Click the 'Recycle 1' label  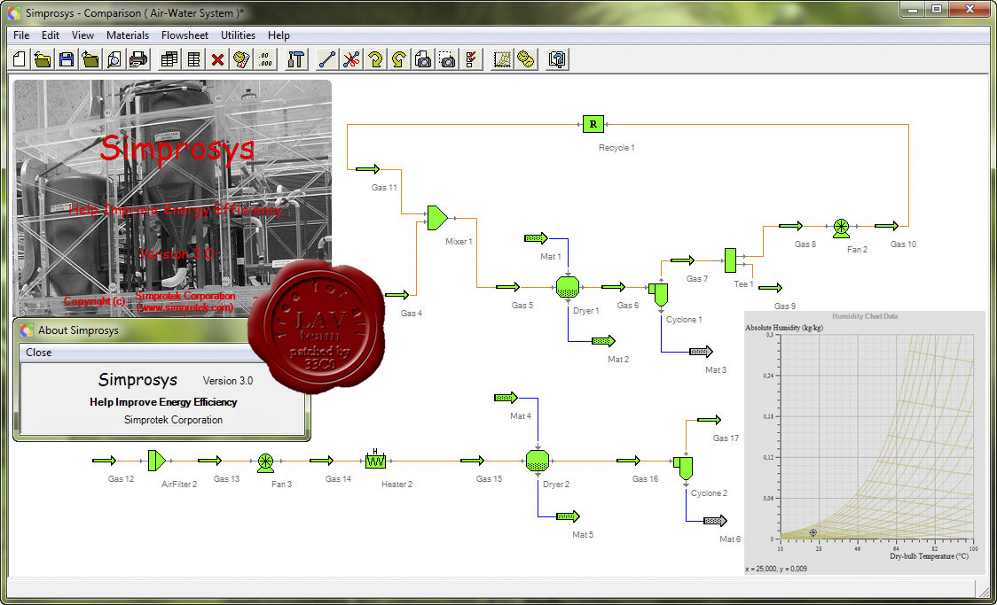[616, 147]
